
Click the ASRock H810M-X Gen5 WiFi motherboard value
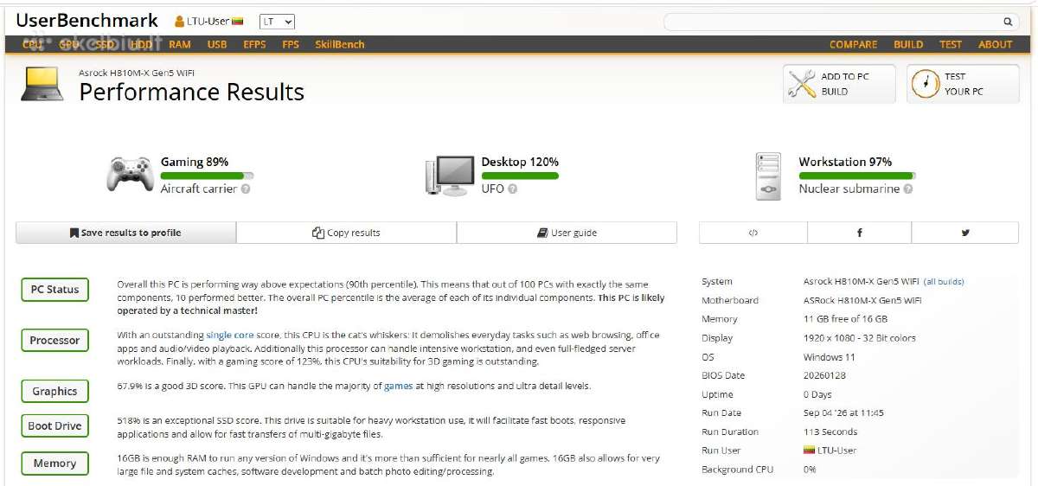pos(862,301)
